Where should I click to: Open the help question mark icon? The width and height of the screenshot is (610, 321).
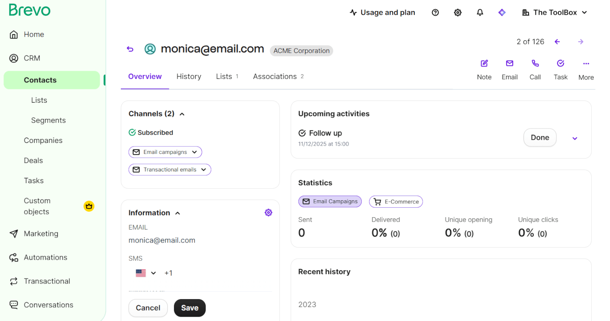pyautogui.click(x=435, y=12)
